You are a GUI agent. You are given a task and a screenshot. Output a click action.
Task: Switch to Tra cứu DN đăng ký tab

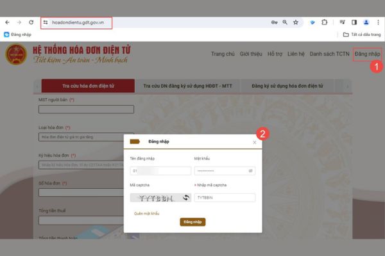[x=187, y=86]
